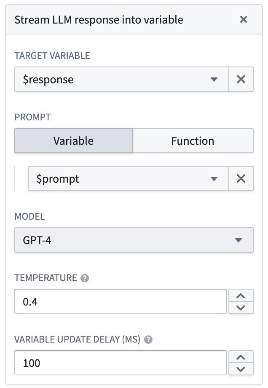Increase the temperature value
268x388 pixels.
coord(241,295)
